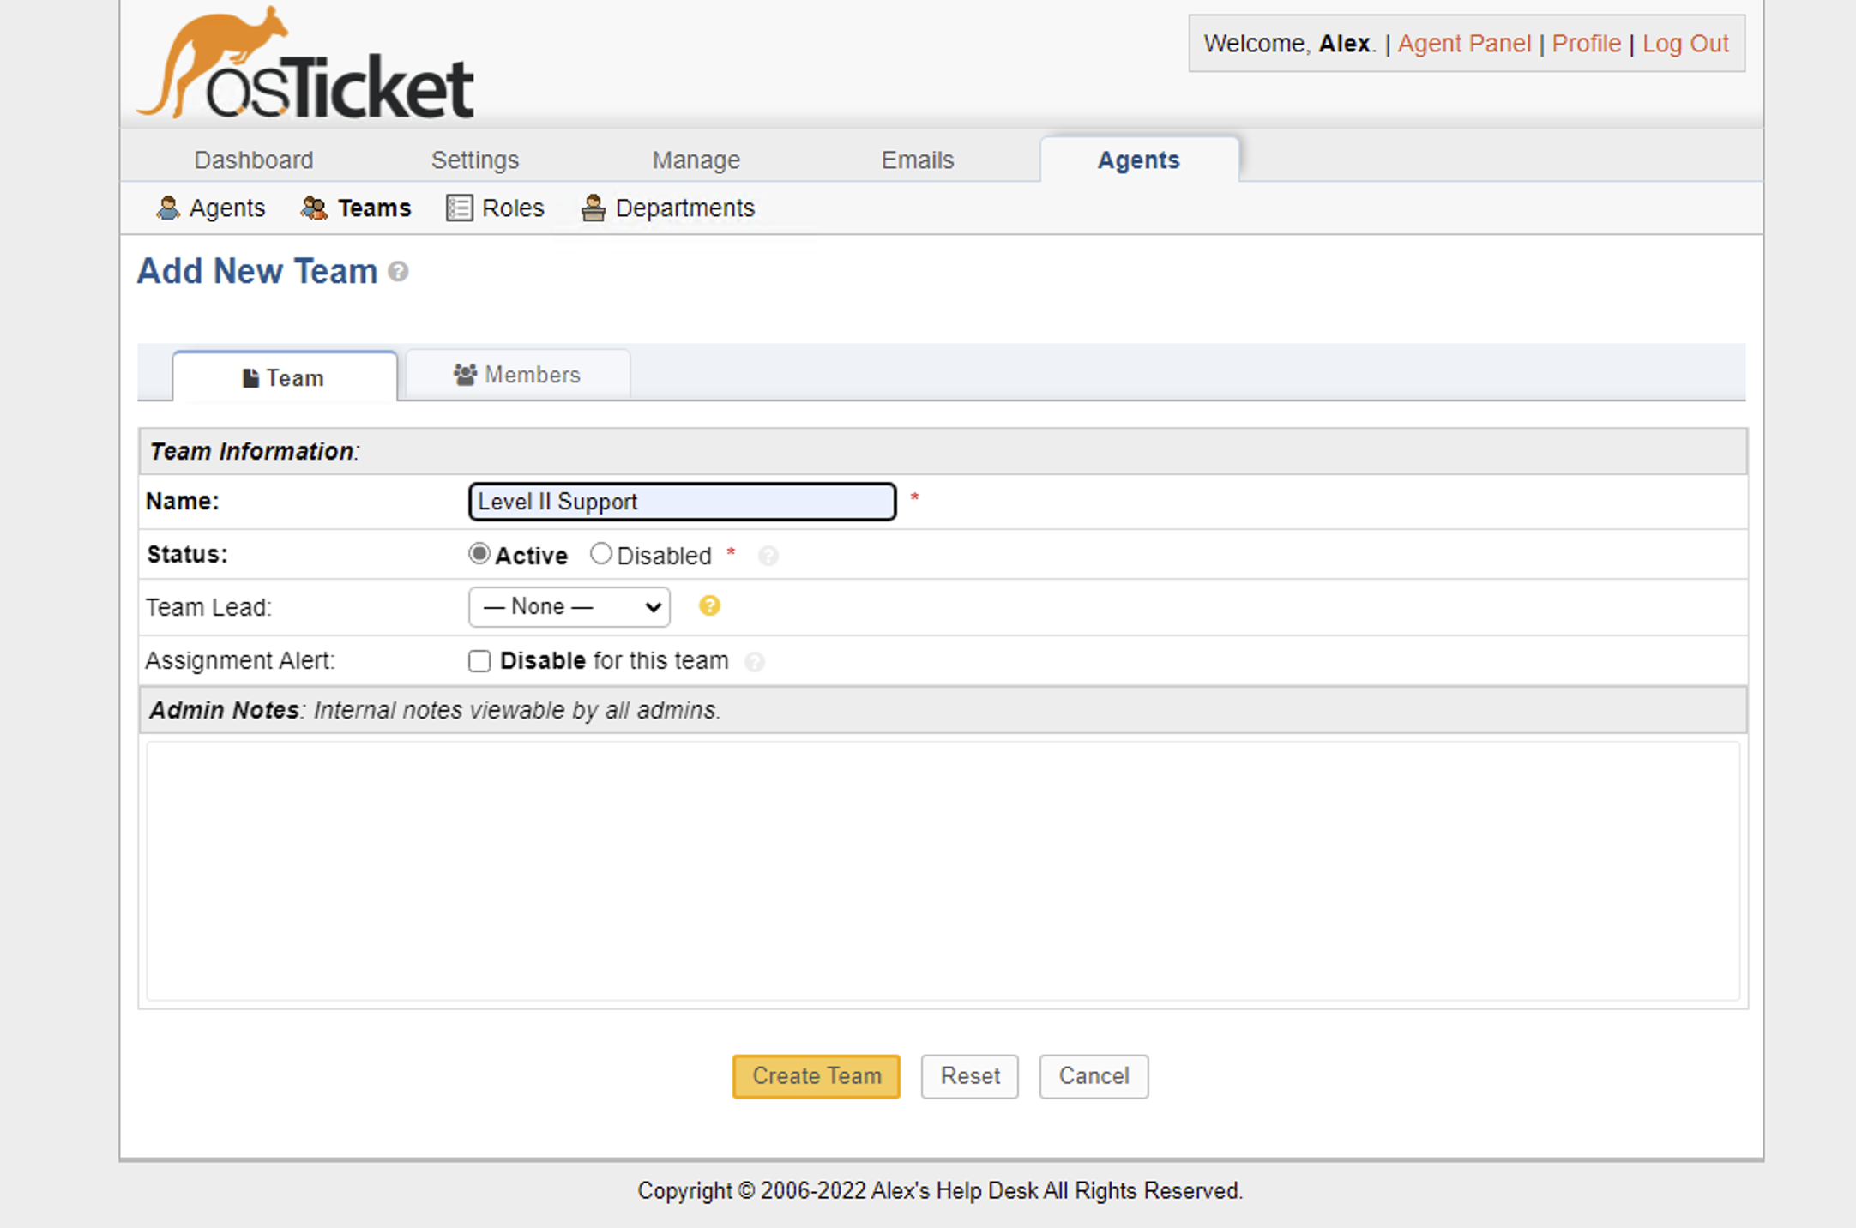Select the Disabled status radio button
Viewport: 1856px width, 1228px height.
pyautogui.click(x=601, y=554)
